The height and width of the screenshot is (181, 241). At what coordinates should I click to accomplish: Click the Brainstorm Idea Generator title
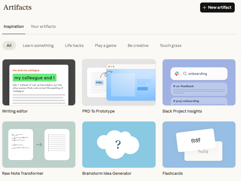[x=107, y=173]
